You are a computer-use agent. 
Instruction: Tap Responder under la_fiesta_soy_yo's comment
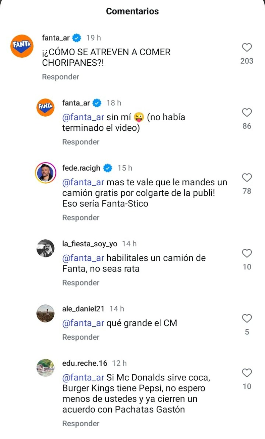click(81, 283)
